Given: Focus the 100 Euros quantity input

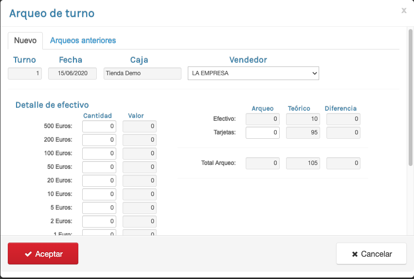Looking at the screenshot, I should [x=99, y=154].
